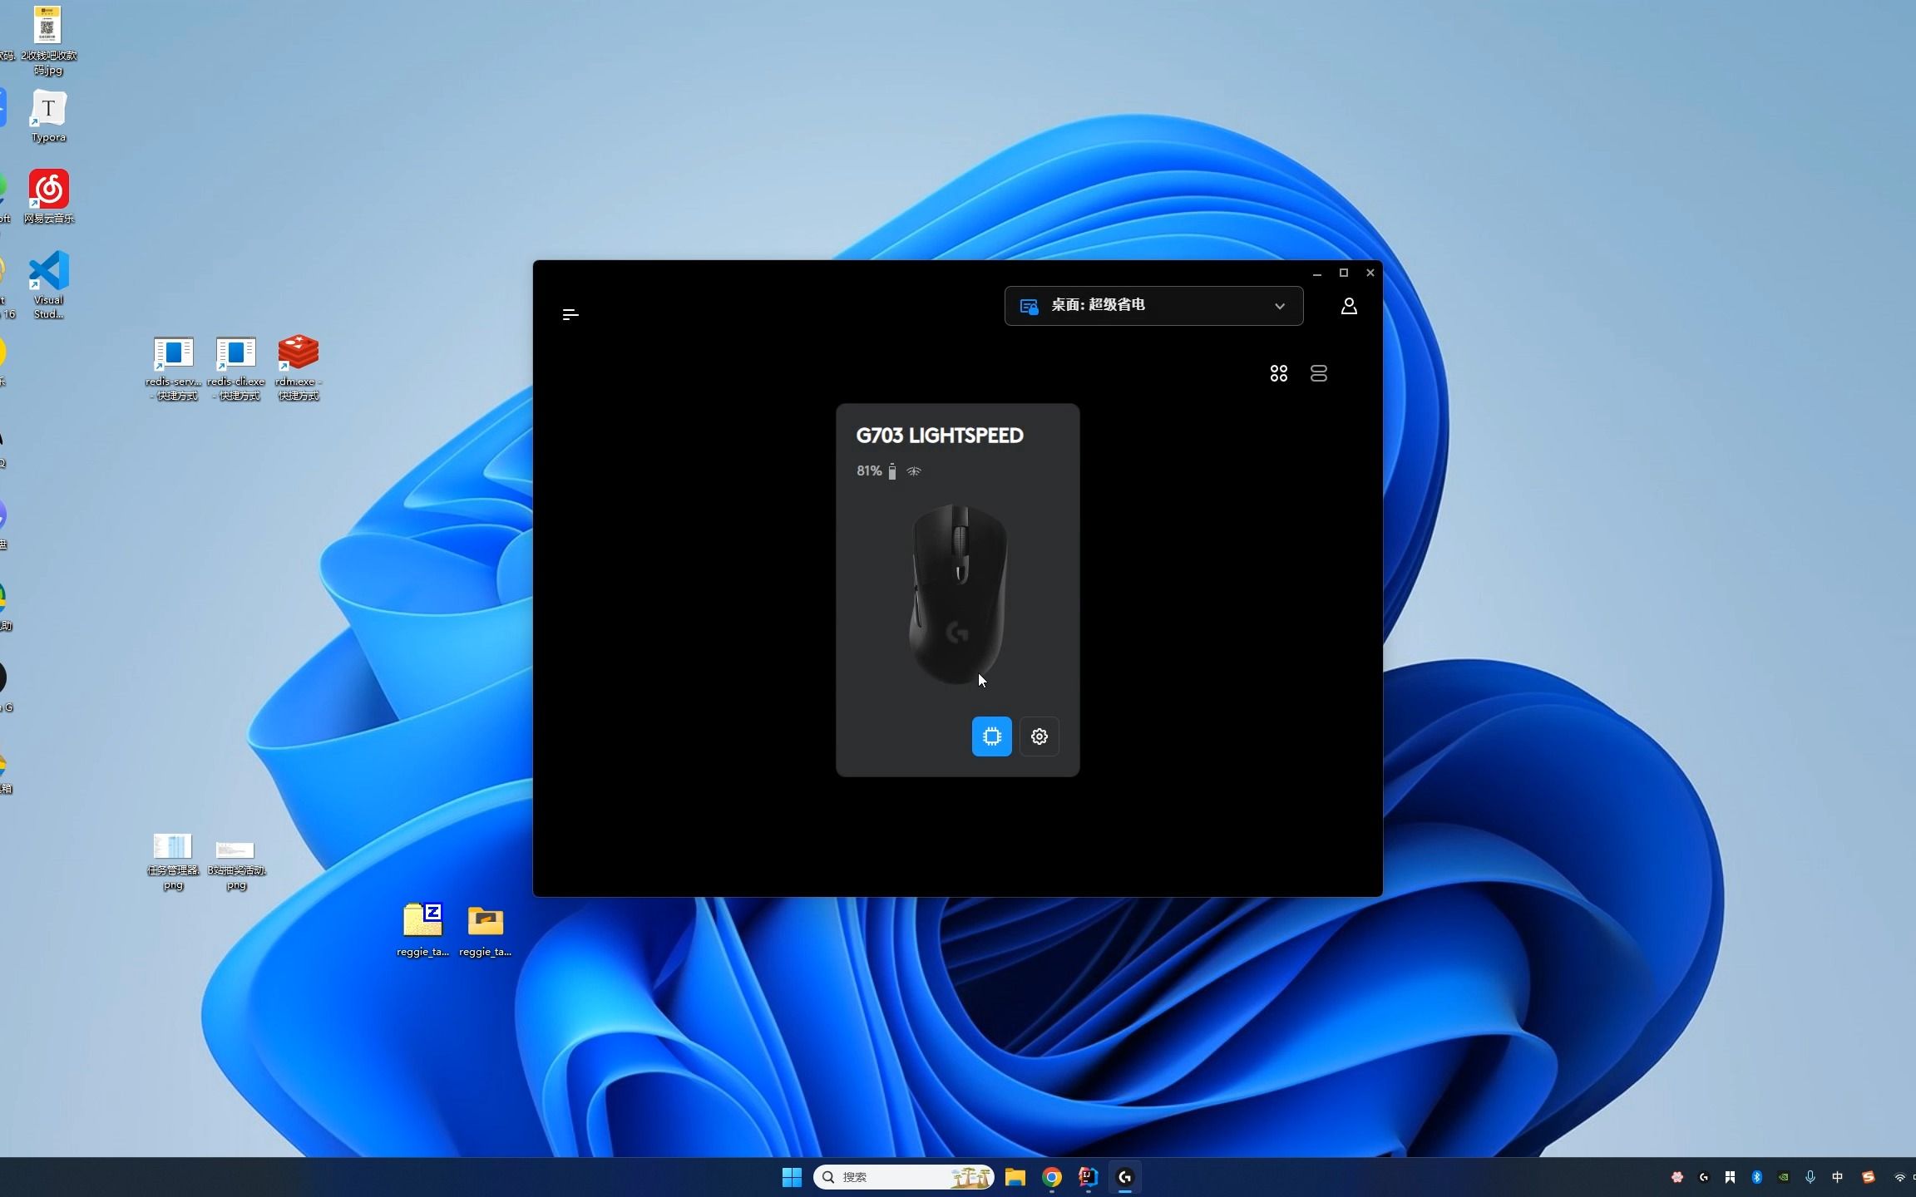
Task: Open the Windows Start menu
Action: pos(792,1177)
